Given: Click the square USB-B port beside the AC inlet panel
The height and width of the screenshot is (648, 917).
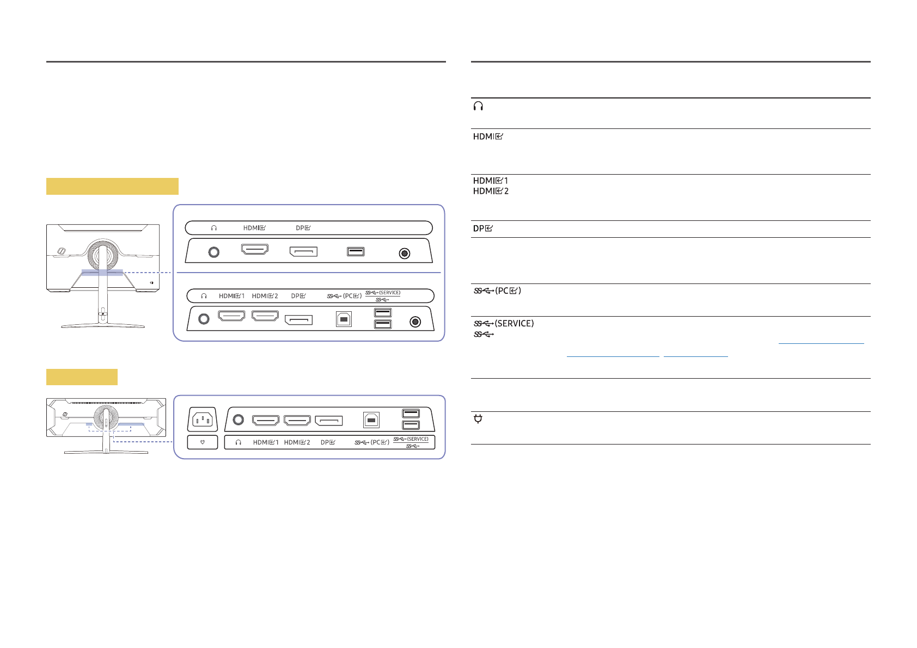Looking at the screenshot, I should [371, 420].
